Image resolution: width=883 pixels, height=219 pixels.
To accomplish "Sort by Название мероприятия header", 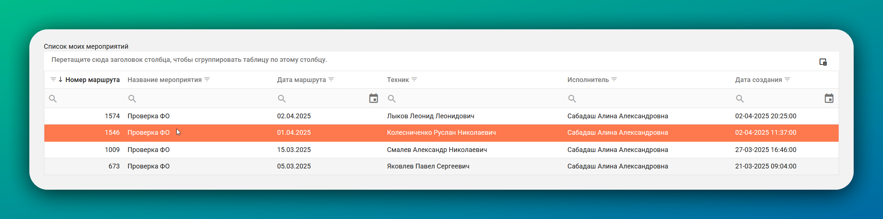I will (165, 80).
